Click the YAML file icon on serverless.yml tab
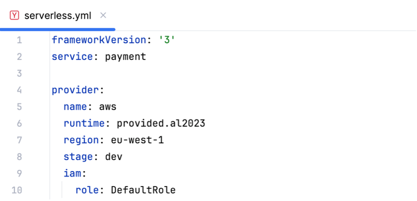Image resolution: width=417 pixels, height=201 pixels. click(x=14, y=16)
